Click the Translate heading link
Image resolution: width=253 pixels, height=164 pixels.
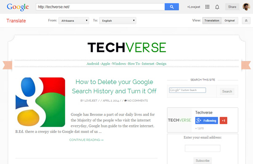16,21
